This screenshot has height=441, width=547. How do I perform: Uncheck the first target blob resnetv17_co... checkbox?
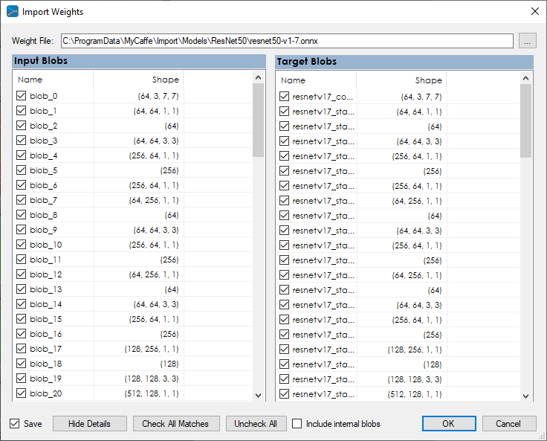[x=284, y=97]
